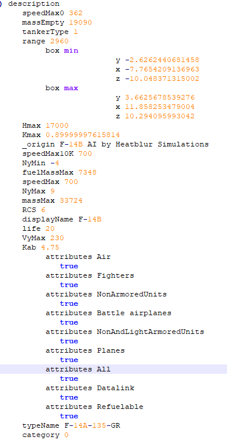Click the category 0 entry
The width and height of the screenshot is (227, 440).
point(46,435)
